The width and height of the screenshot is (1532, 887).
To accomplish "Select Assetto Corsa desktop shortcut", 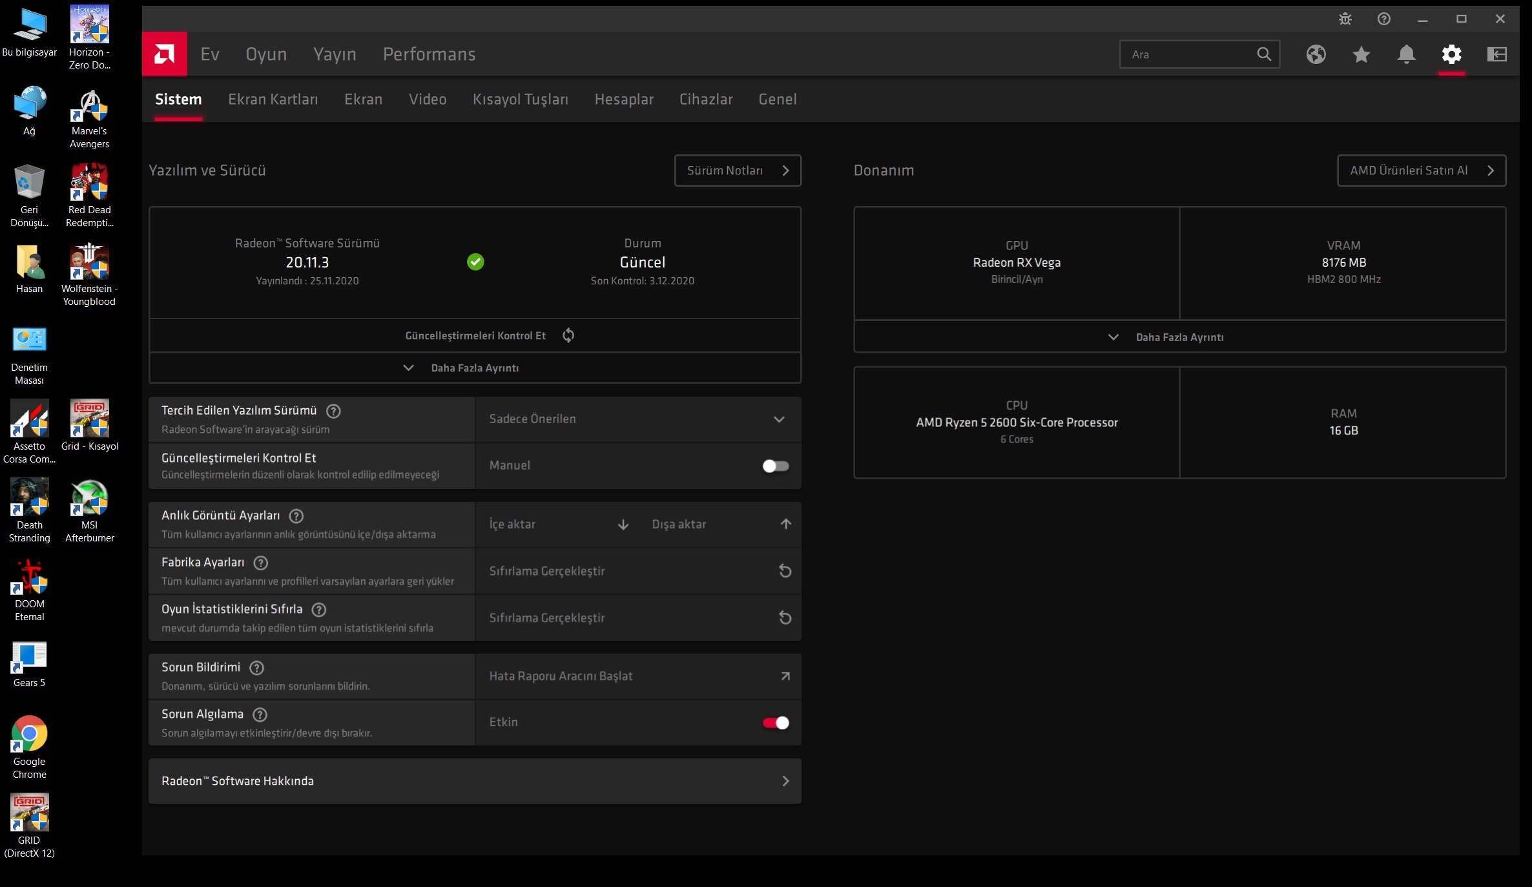I will coord(29,432).
